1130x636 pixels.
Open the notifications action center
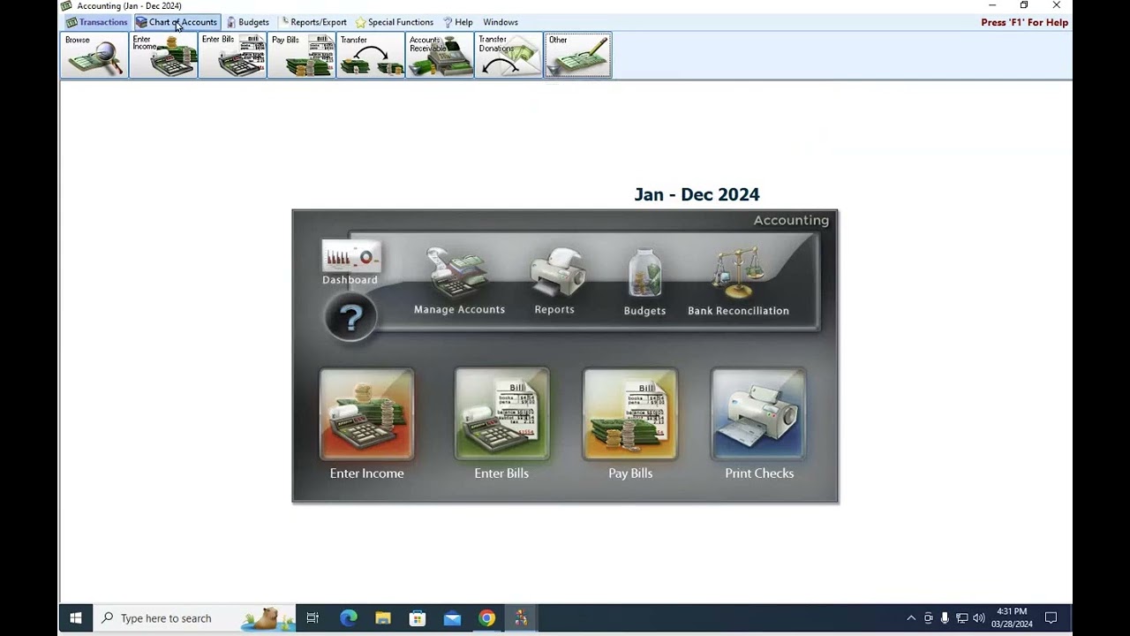click(1051, 618)
